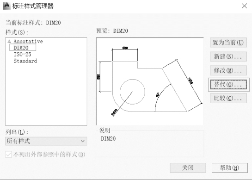Image resolution: width=252 pixels, height=180 pixels.
Task: Click 比较(C) compare button
Action: coord(228,98)
